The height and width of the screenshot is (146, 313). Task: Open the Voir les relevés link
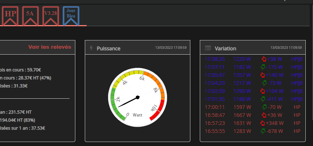50,47
